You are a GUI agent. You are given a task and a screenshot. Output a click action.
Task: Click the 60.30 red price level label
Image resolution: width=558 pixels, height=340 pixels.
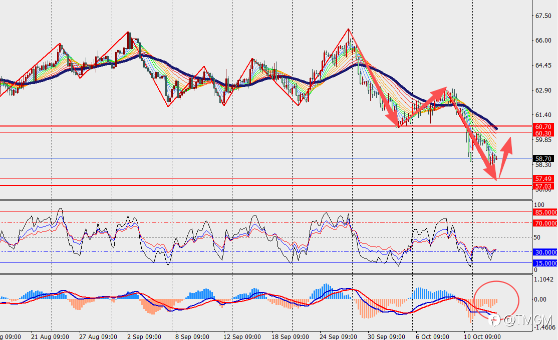[543, 133]
